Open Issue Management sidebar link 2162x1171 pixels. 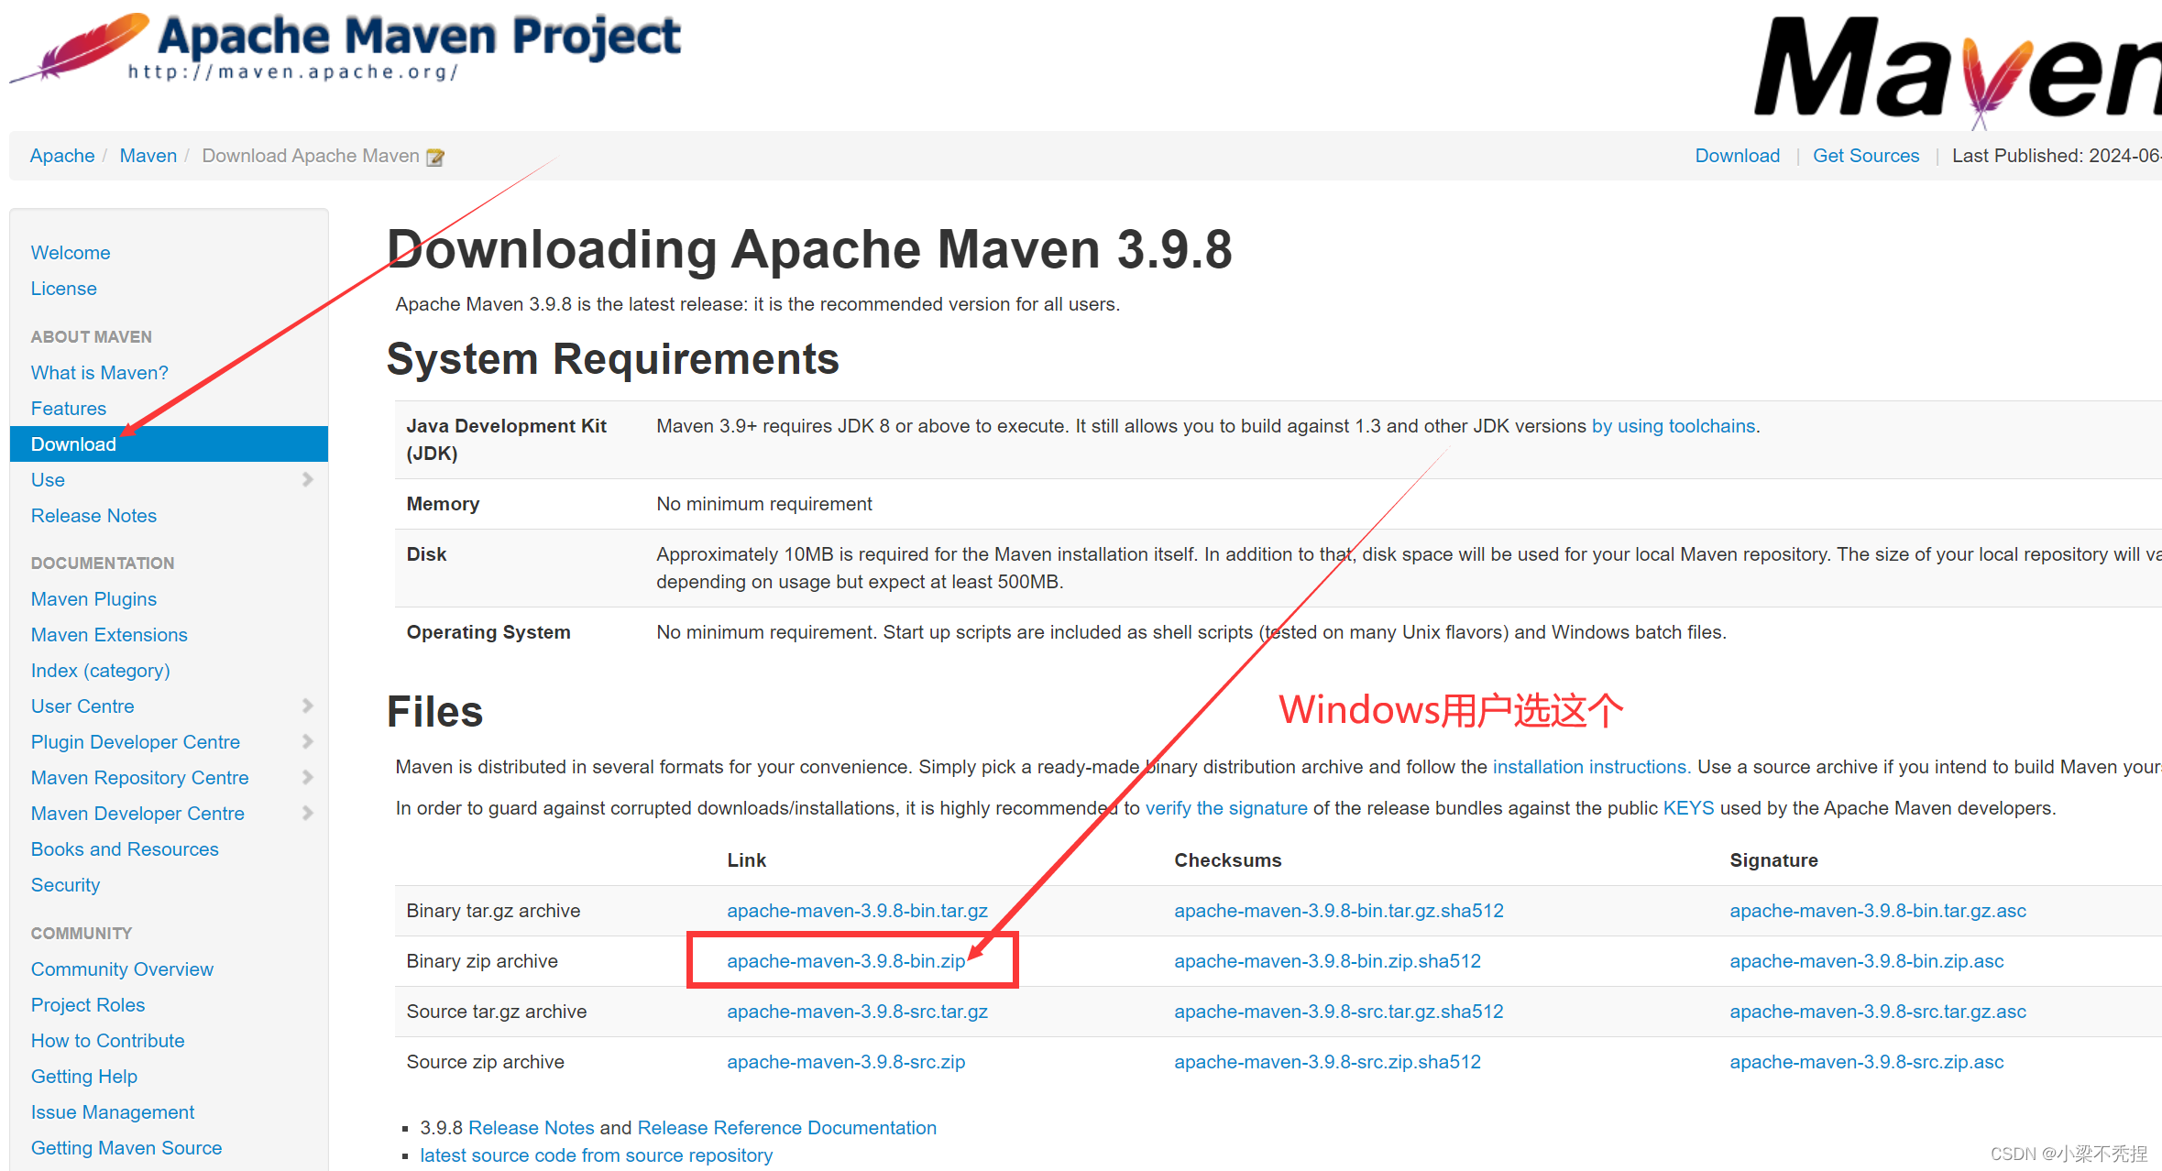(113, 1112)
